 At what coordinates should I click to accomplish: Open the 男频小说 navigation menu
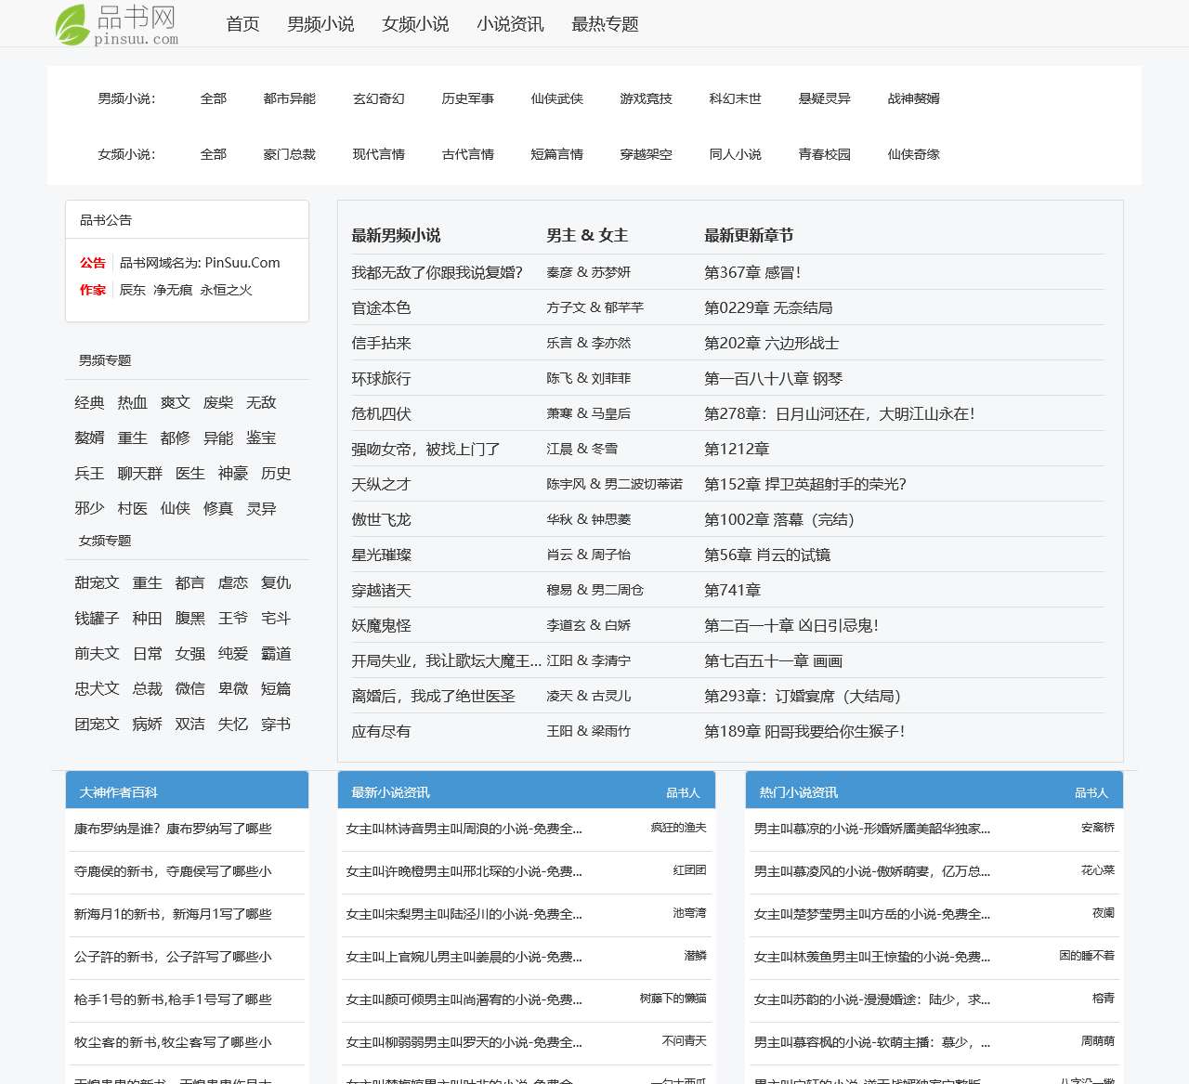click(320, 25)
